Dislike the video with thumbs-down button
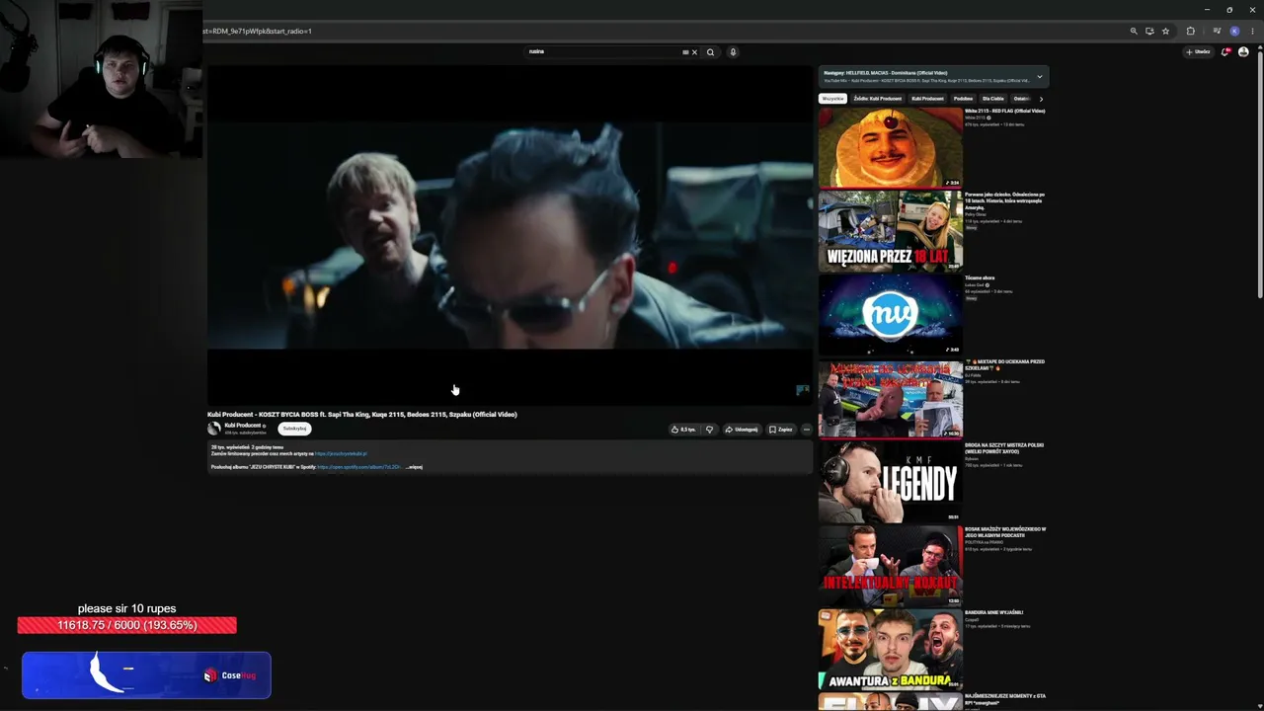Screen dimensions: 1264x711 (709, 430)
